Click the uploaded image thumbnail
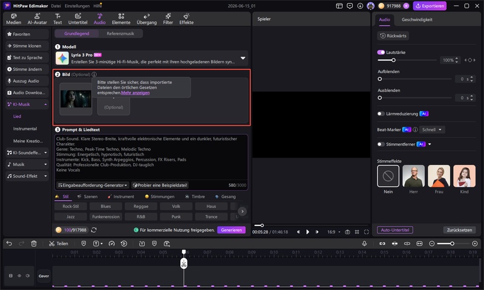The height and width of the screenshot is (290, 484). coord(76,99)
